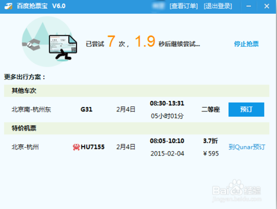Click the duration 05小时01分
277x209 pixels.
pos(167,116)
